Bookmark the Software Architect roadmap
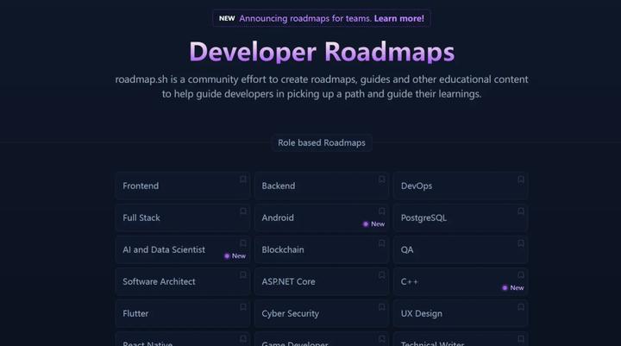Screen dimensions: 621x346 (243, 275)
